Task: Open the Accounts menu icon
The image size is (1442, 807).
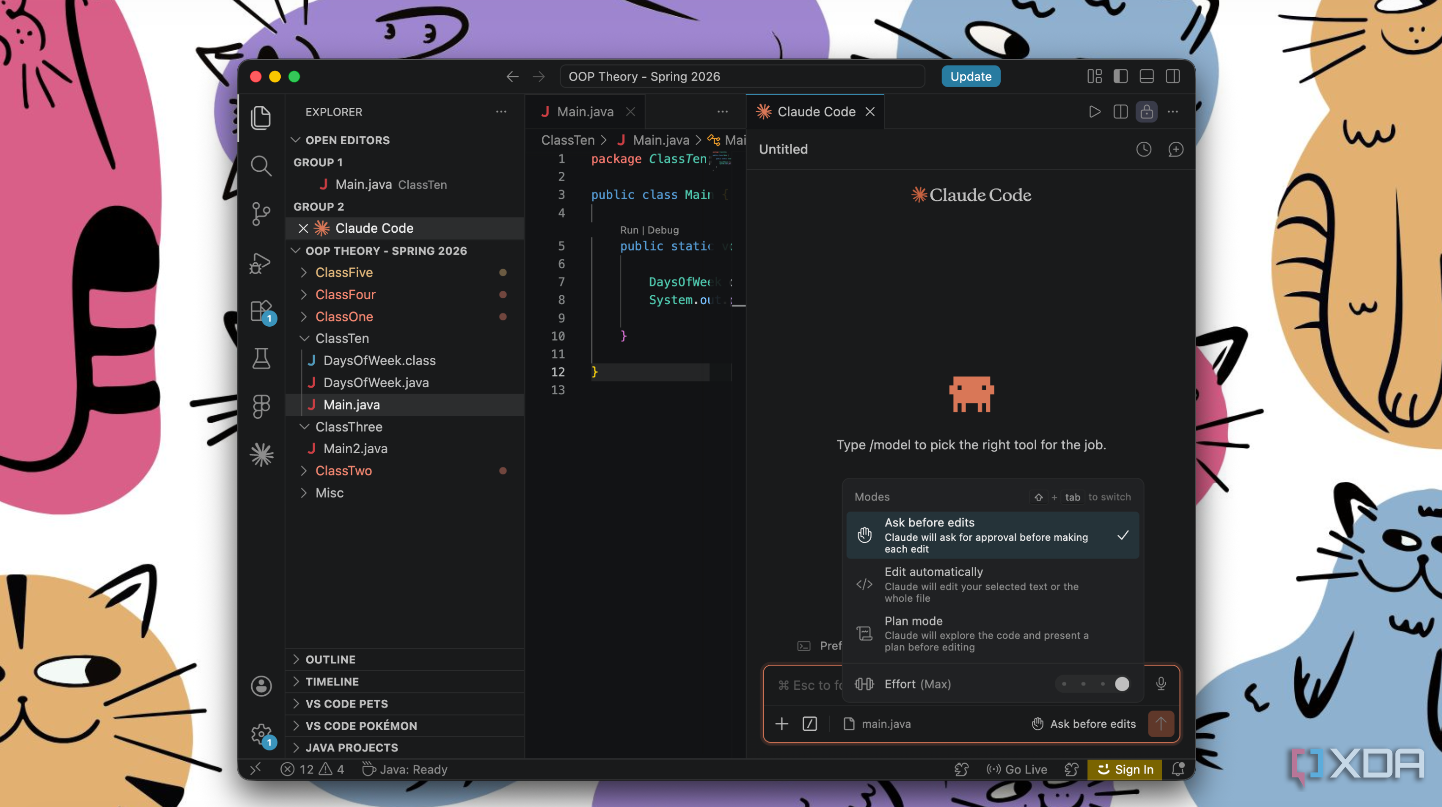Action: pos(261,685)
